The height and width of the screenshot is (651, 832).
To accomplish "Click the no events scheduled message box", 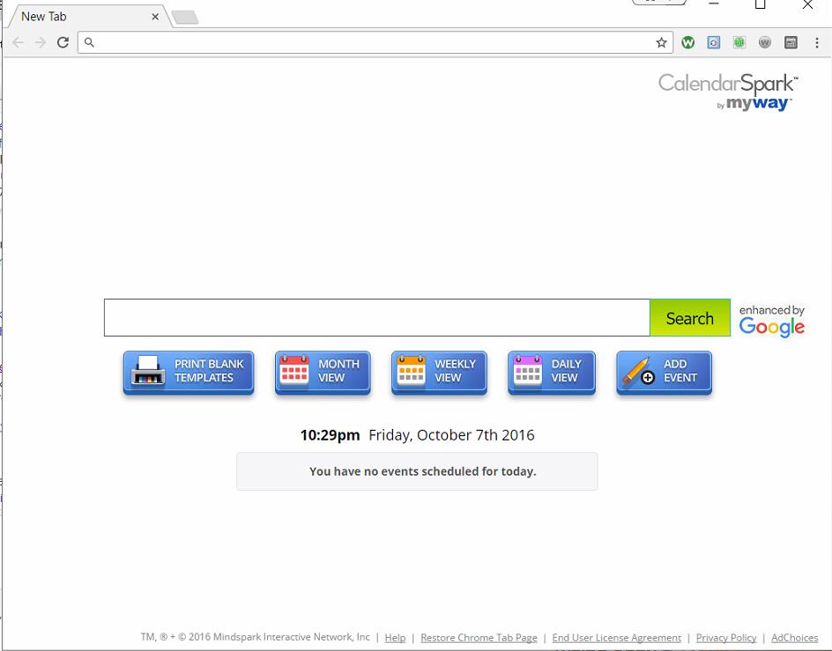I will pyautogui.click(x=417, y=471).
